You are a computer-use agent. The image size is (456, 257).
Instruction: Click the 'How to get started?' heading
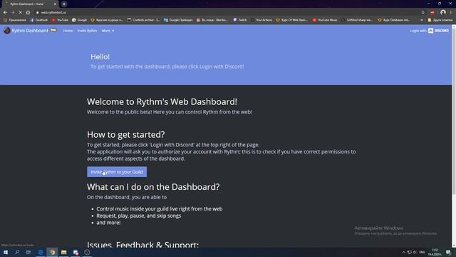pyautogui.click(x=126, y=135)
